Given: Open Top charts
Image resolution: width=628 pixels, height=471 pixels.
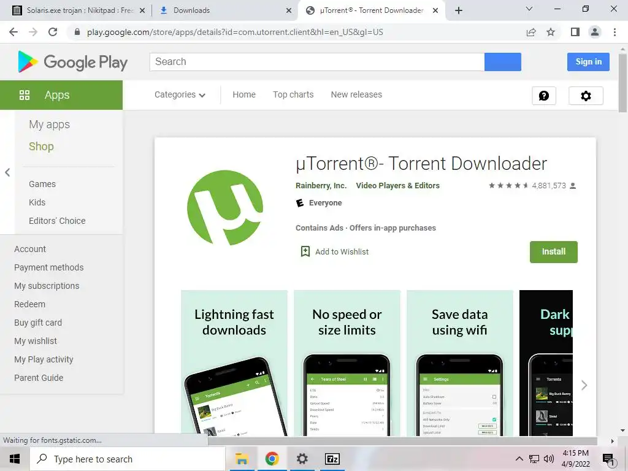Looking at the screenshot, I should pos(293,94).
